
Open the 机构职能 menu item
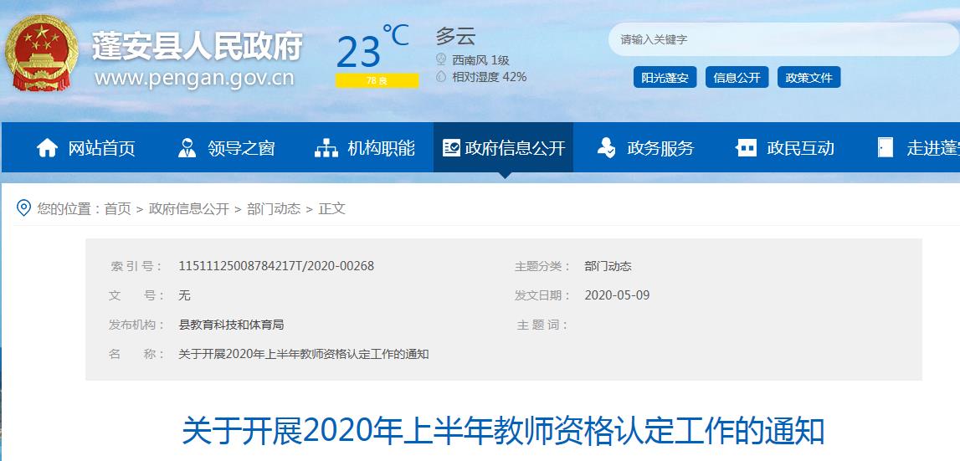365,147
